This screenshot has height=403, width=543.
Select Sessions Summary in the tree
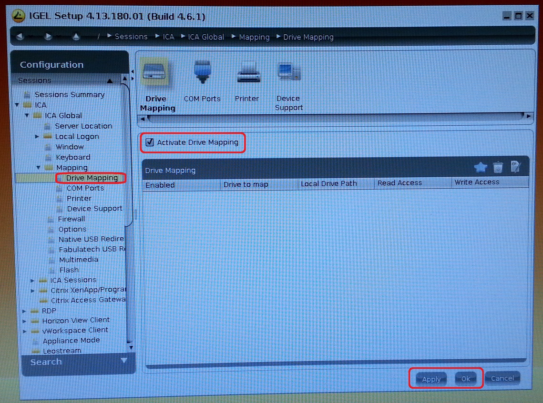[69, 94]
